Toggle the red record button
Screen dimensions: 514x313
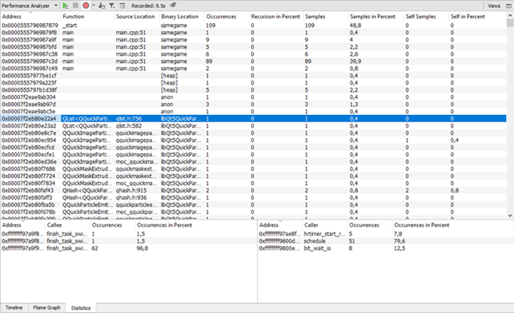click(x=86, y=6)
